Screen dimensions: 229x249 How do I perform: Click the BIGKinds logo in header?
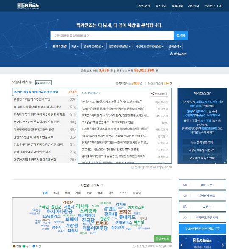point(28,6)
